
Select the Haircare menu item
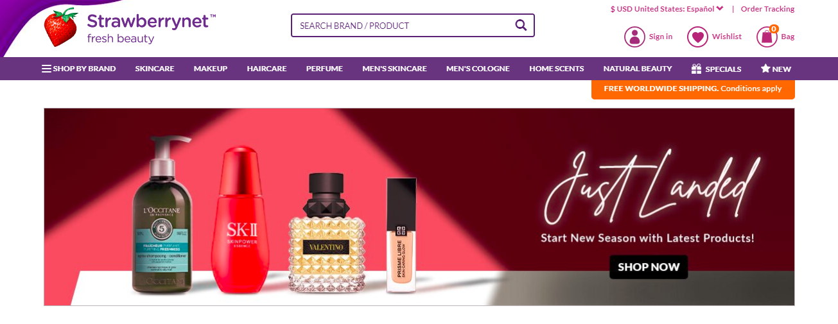[x=266, y=69]
